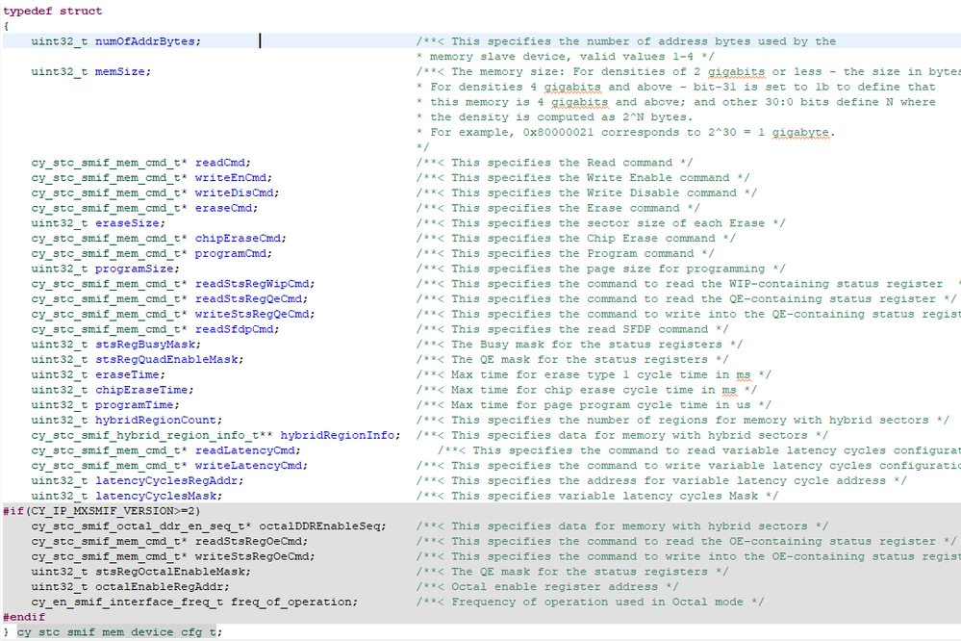Click latencyCyclesMask field

click(156, 496)
